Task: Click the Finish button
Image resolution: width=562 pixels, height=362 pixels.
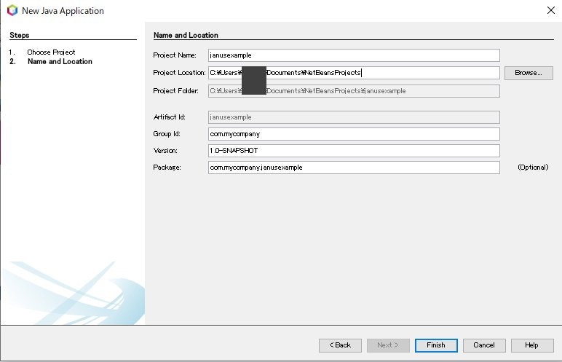Action: pyautogui.click(x=436, y=345)
